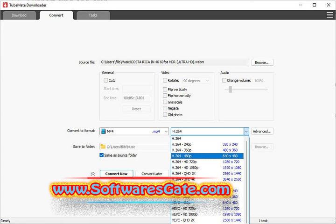Toggle Flip vertically checkbox

[x=165, y=89]
